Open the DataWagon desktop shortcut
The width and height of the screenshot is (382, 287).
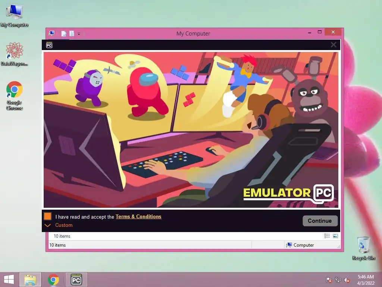(x=15, y=54)
